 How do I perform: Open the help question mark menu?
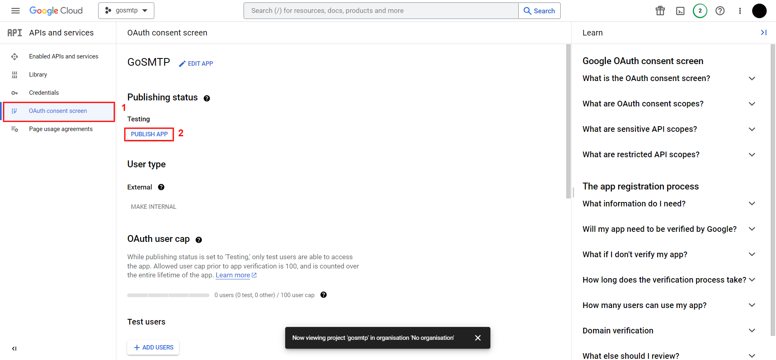720,11
